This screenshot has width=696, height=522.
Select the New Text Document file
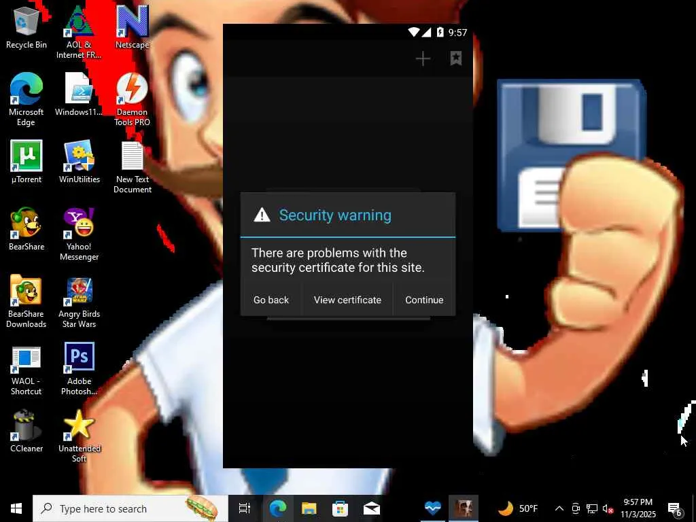click(133, 167)
